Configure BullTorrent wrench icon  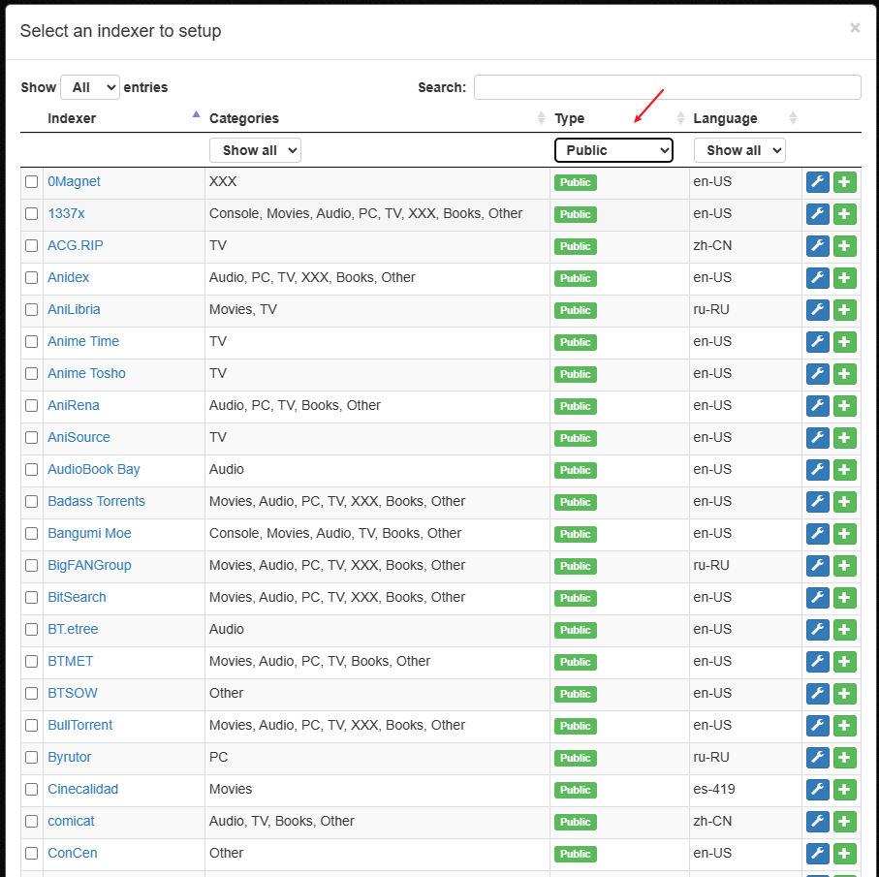coord(817,725)
